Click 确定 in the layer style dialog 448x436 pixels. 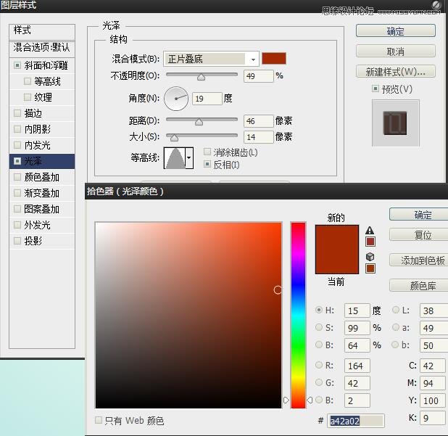396,31
